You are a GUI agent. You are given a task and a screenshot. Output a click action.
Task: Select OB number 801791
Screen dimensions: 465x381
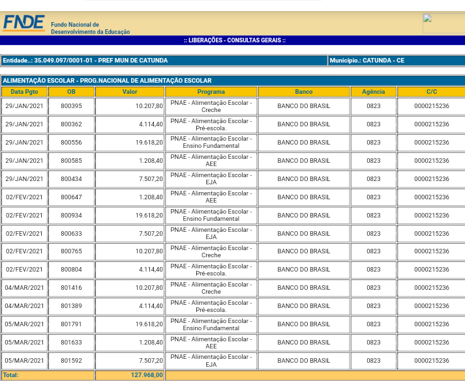click(71, 324)
